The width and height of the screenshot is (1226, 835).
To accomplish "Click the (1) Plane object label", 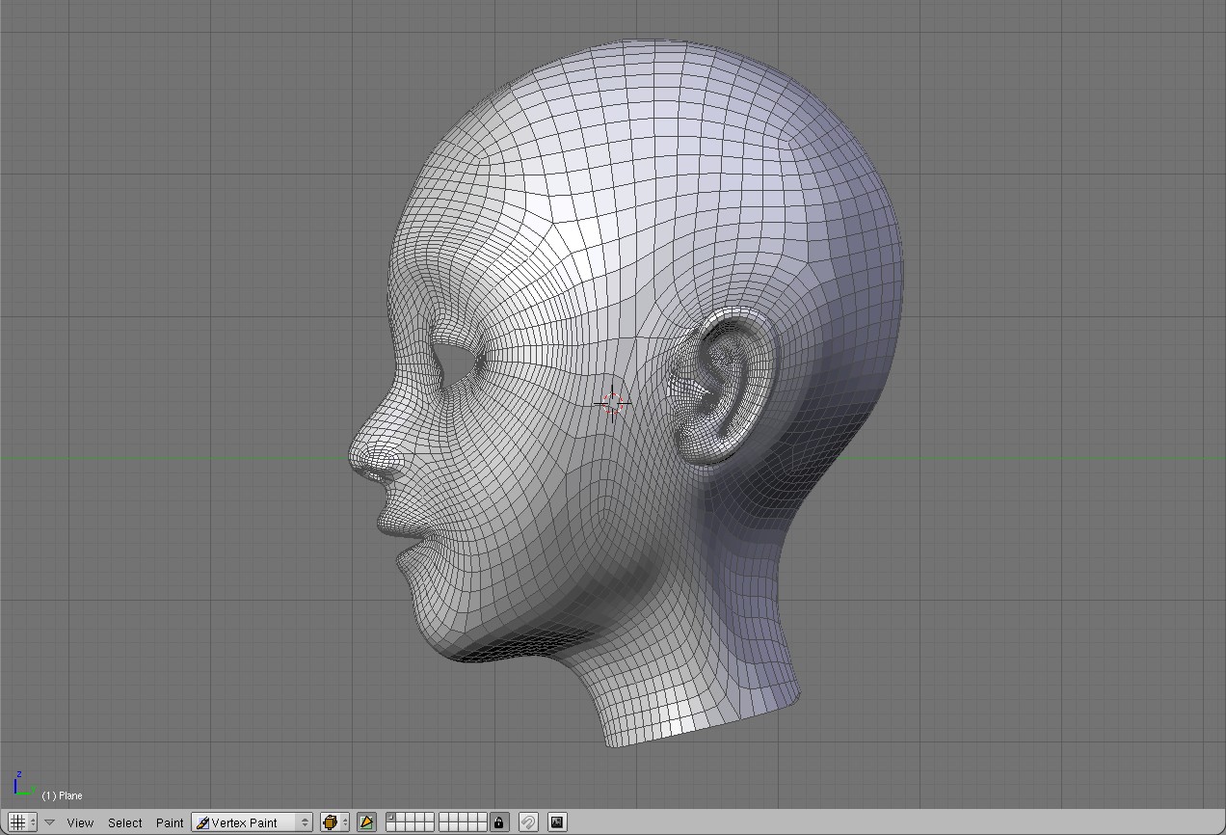I will pyautogui.click(x=62, y=795).
